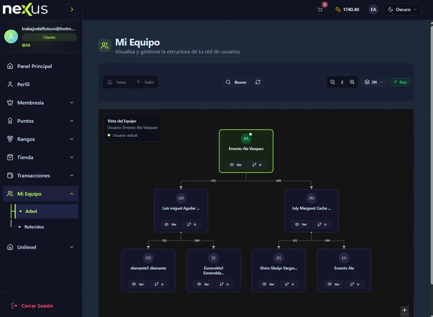Select the zoom in magnifier in tree toolbar
Viewport: 433px width, 317px height.
[352, 82]
